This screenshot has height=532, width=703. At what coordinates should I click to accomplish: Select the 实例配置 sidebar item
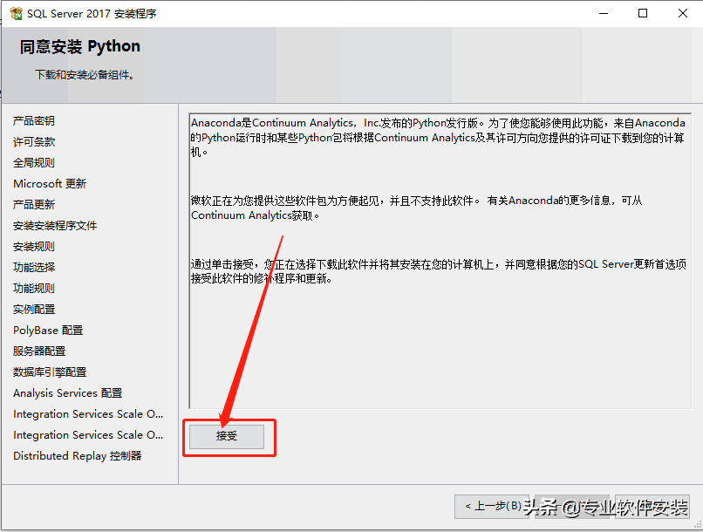[x=34, y=309]
